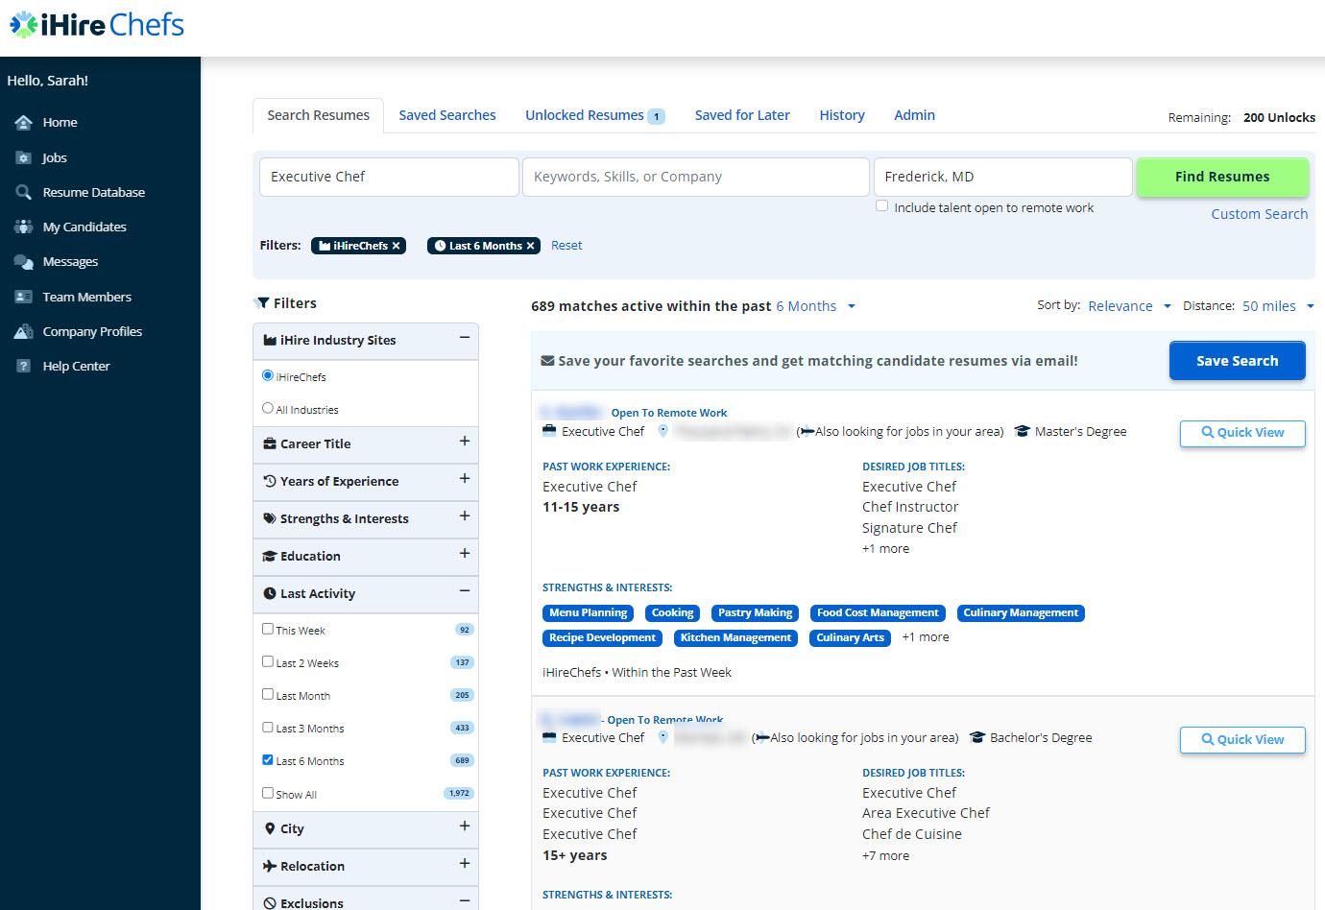Click the Save Search button

[x=1237, y=361]
